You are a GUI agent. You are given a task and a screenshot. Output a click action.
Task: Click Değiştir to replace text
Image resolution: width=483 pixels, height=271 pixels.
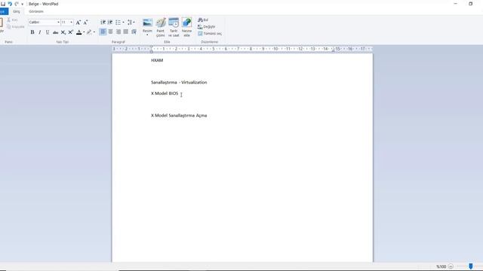[206, 27]
